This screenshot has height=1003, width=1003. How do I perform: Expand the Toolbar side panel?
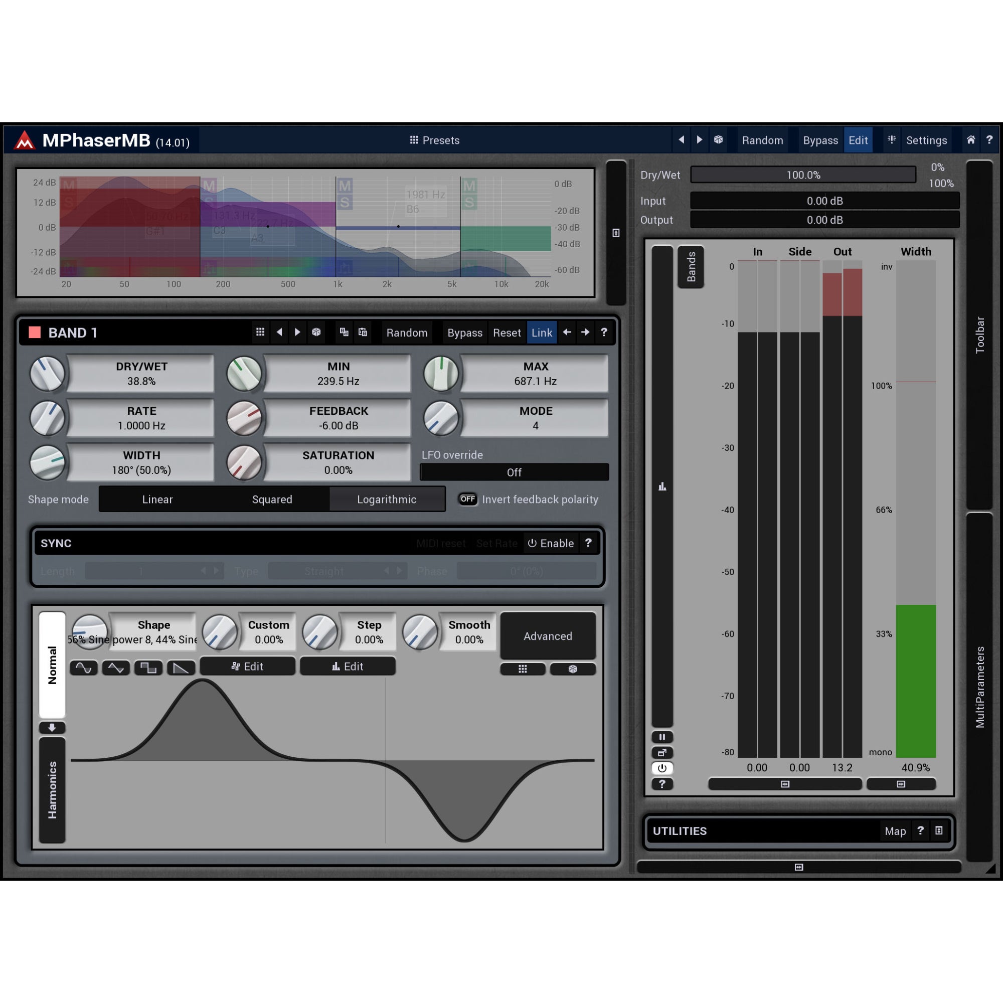tap(979, 335)
